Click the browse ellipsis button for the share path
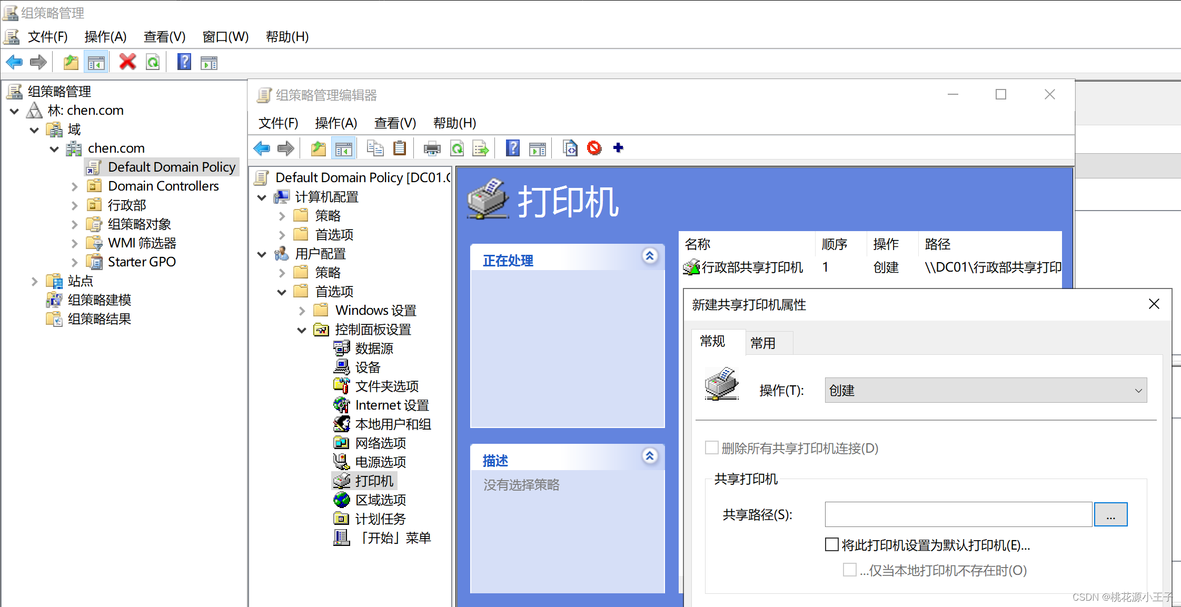 [1110, 514]
